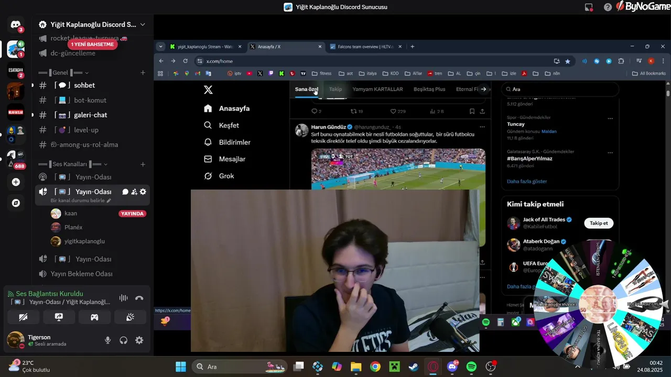Image resolution: width=671 pixels, height=377 pixels.
Task: Click the add a server plus icon
Action: [16, 182]
